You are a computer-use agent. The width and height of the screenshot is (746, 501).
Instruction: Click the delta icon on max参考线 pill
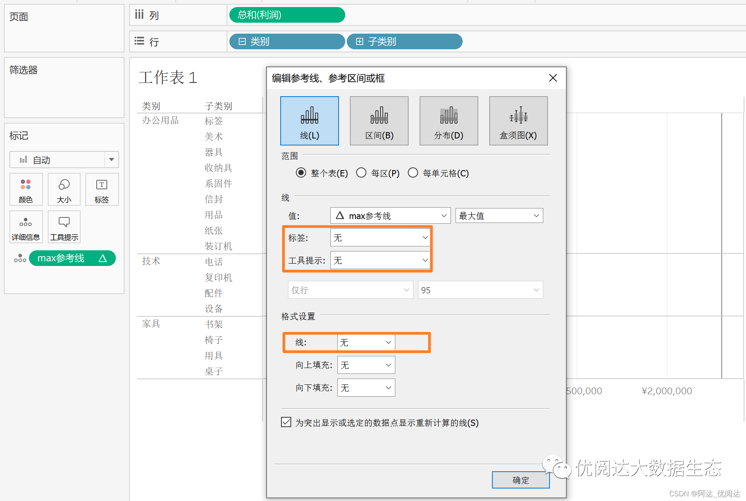coord(103,258)
